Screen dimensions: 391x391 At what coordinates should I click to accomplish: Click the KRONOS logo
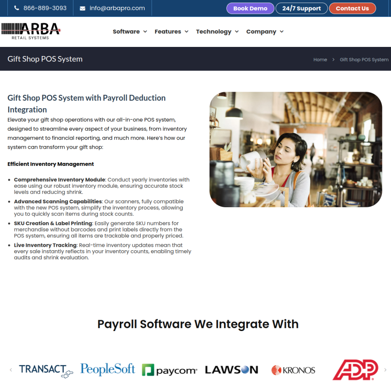[293, 370]
